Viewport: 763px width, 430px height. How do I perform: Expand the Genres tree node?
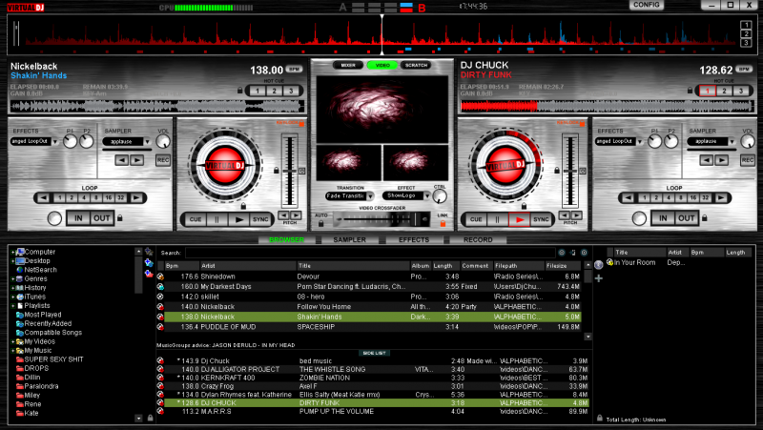tap(12, 278)
